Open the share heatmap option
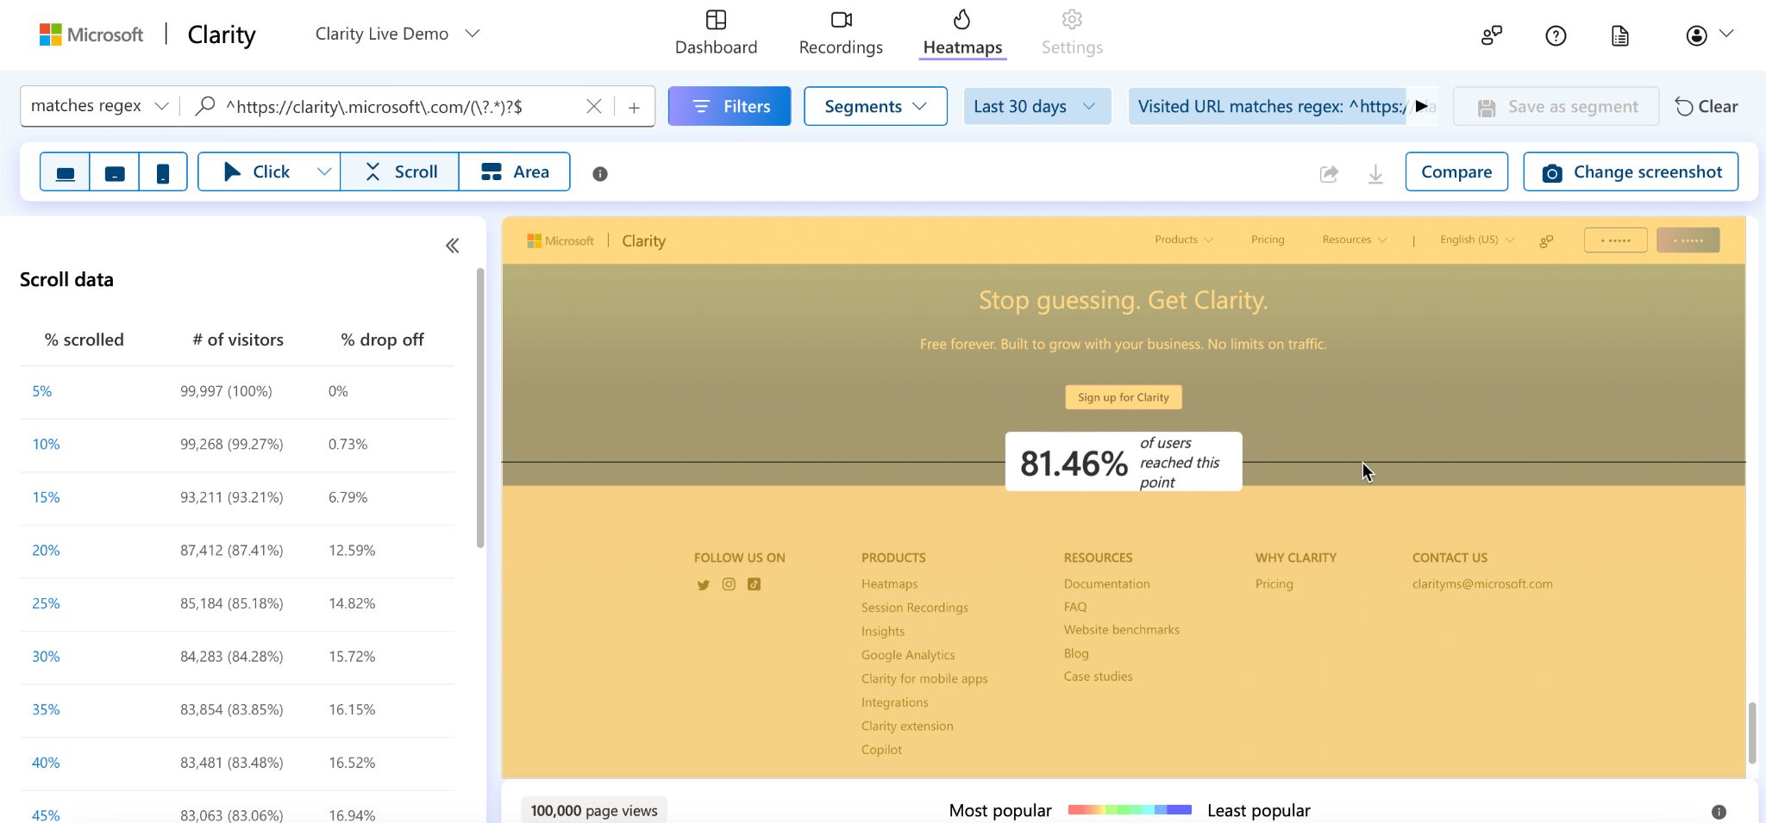The image size is (1766, 823). [1328, 172]
